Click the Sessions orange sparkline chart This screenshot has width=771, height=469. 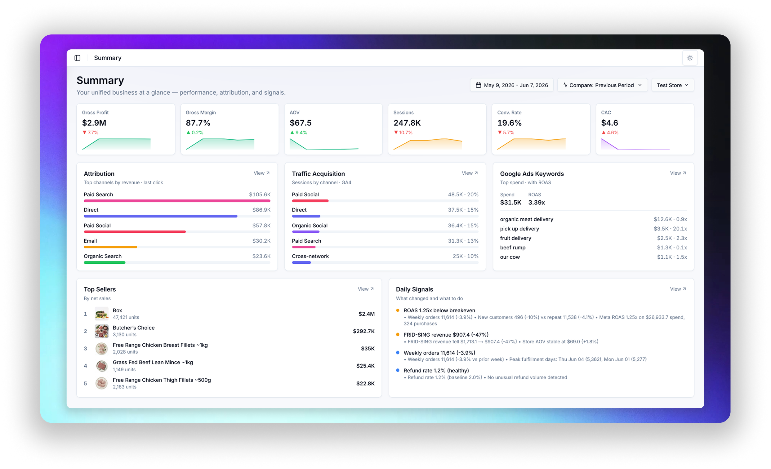point(428,144)
